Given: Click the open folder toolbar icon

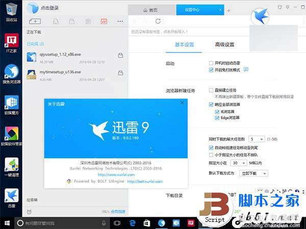Looking at the screenshot, I should (72, 21).
